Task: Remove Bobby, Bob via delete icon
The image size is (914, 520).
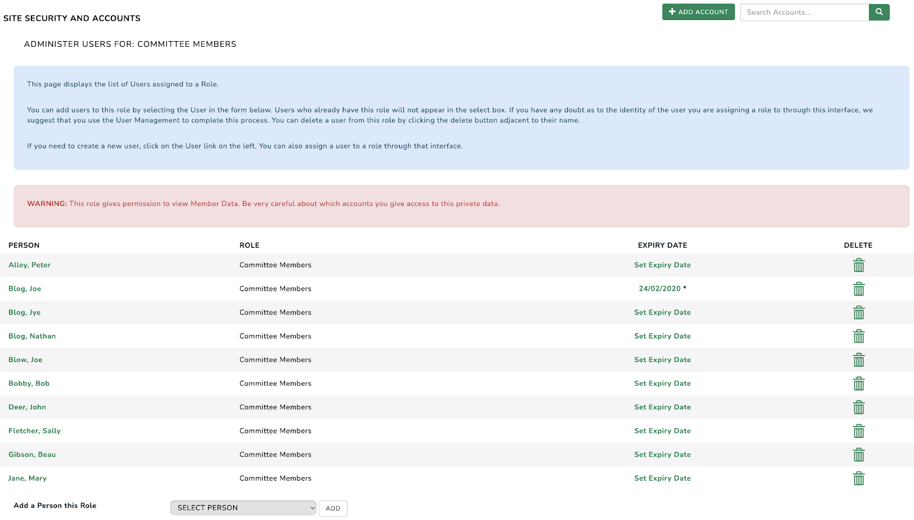Action: pyautogui.click(x=858, y=384)
